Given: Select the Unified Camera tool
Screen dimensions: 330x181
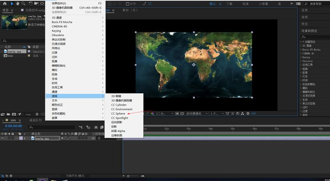Looking at the screenshot, I should 36,4.
